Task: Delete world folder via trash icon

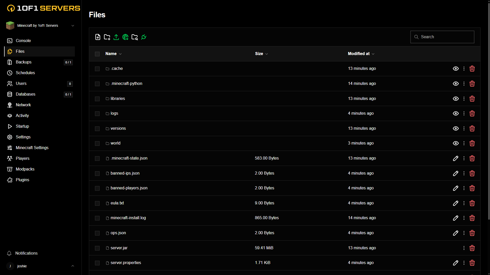Action: pos(472,143)
